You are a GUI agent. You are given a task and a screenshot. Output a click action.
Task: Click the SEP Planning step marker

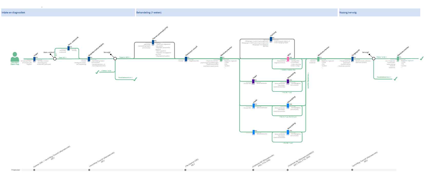coord(271,39)
